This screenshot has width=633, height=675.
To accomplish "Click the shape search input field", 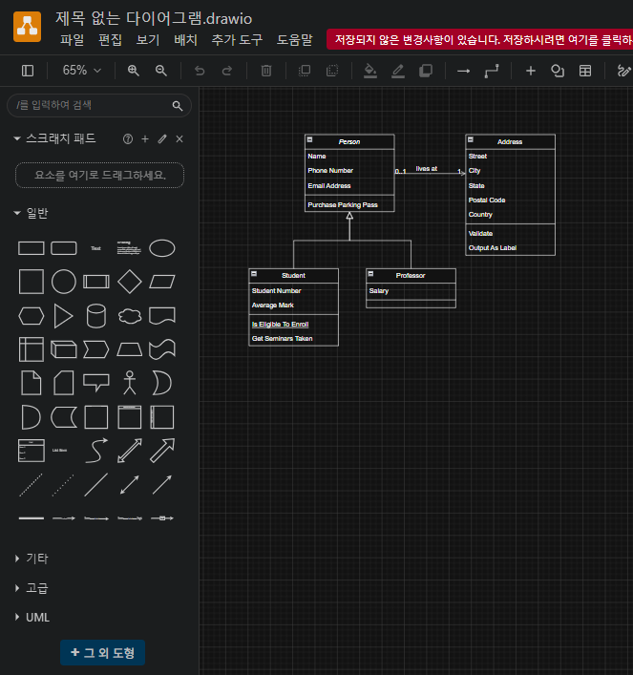I will coord(99,105).
